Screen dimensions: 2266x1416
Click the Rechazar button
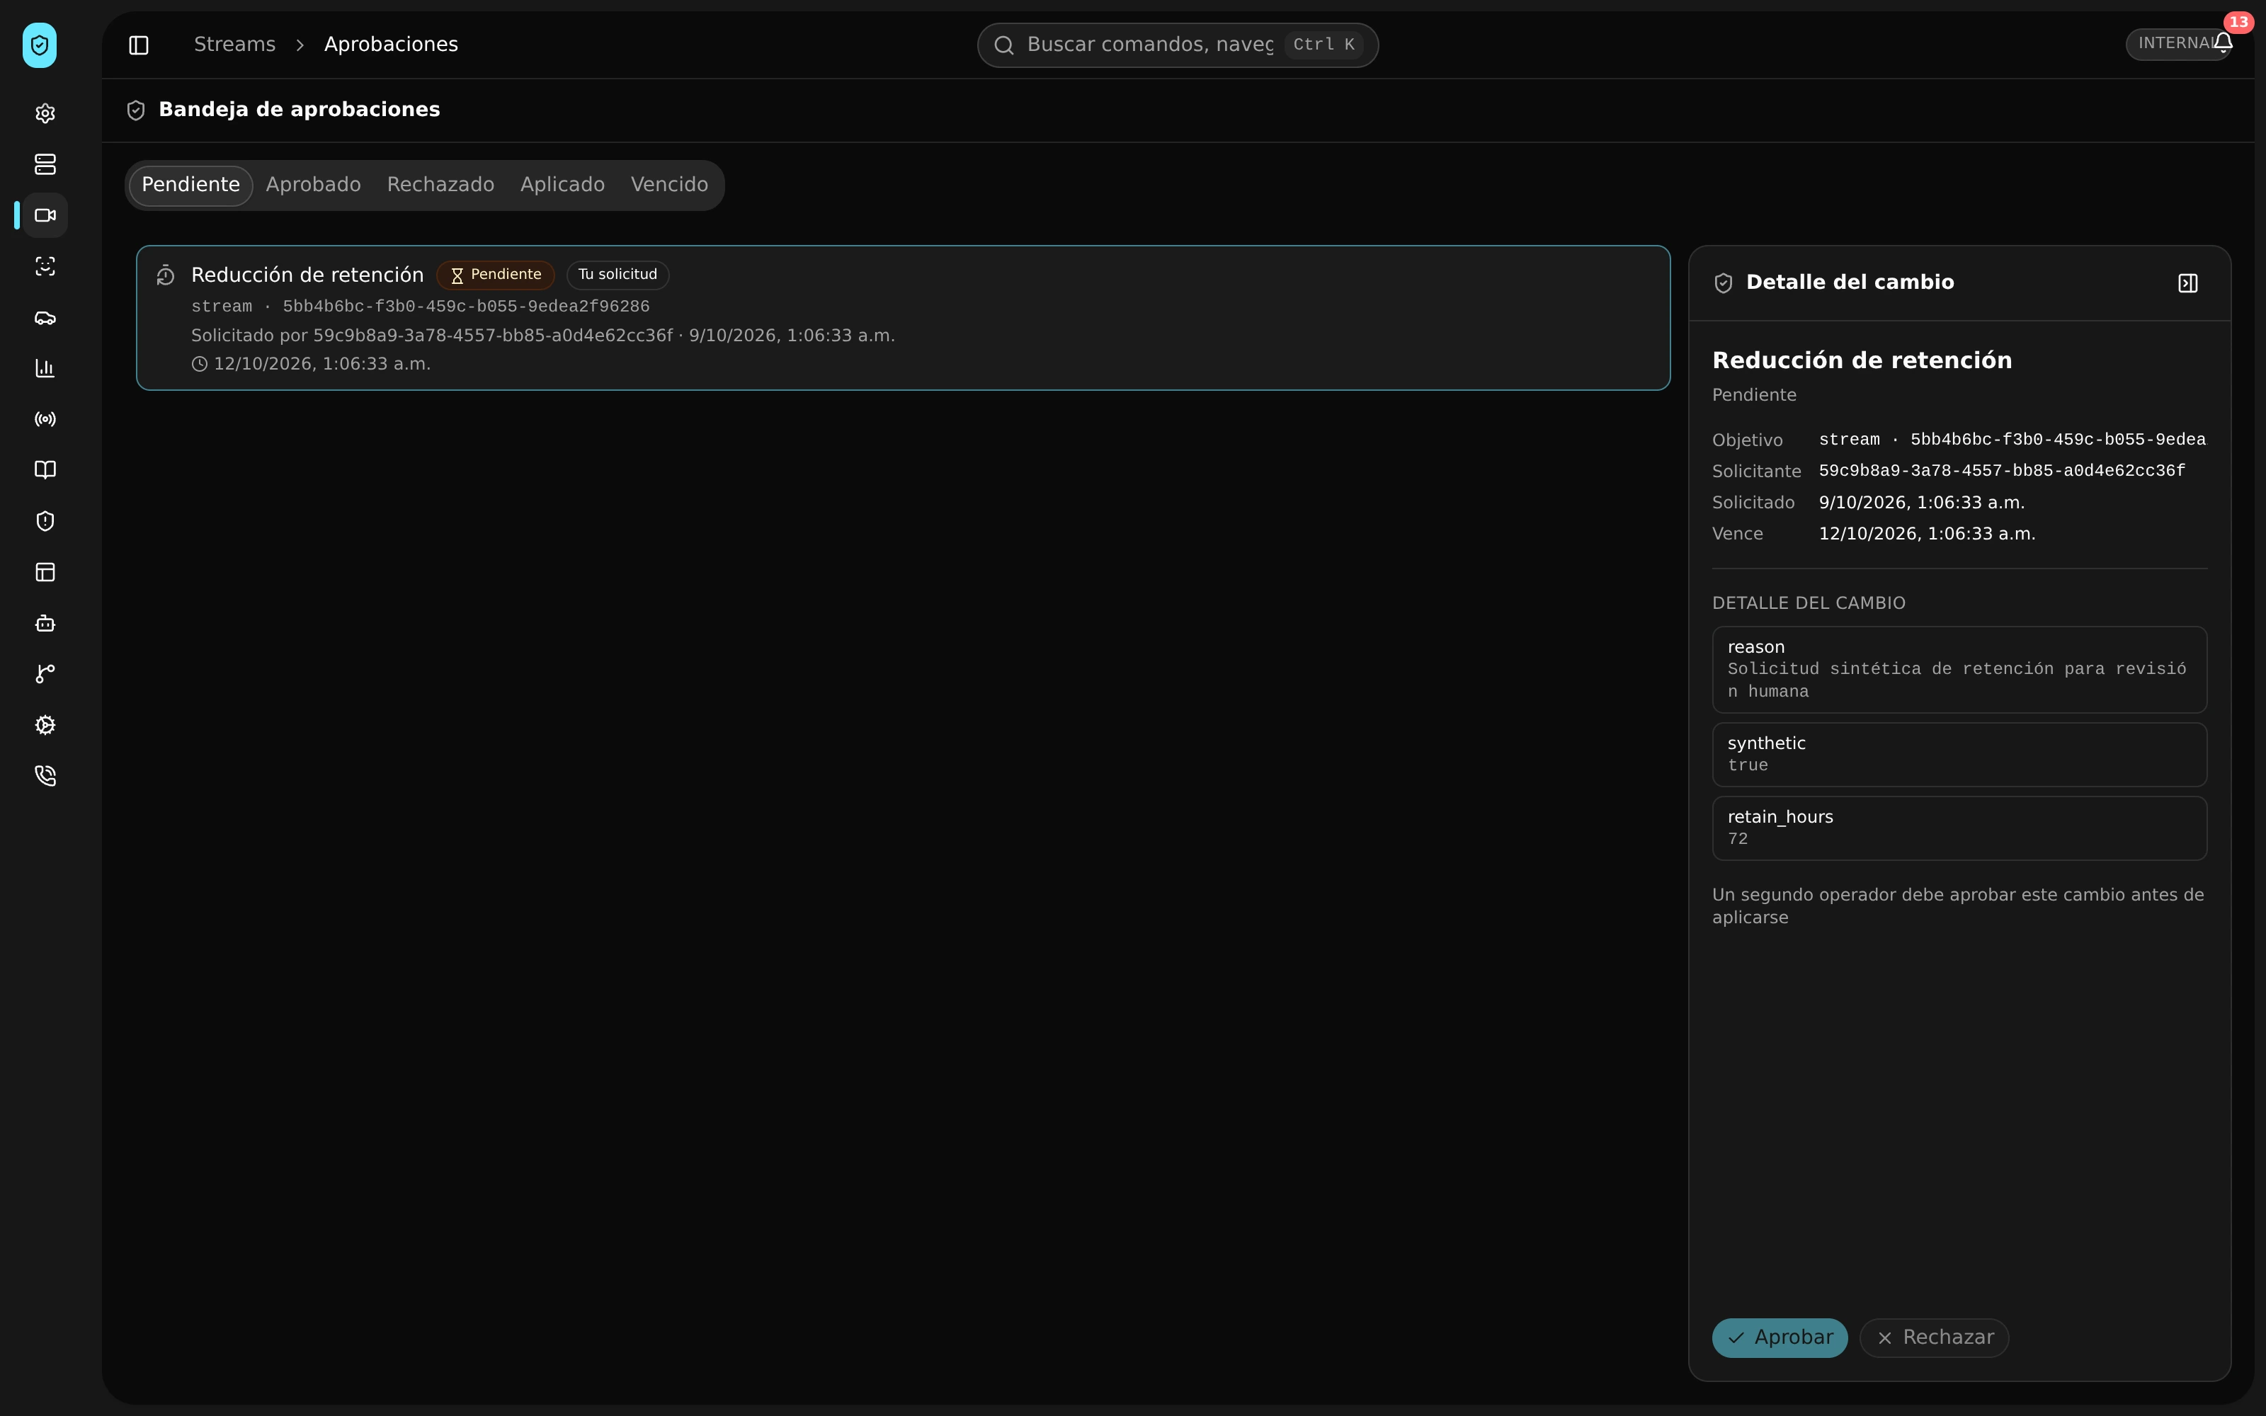(x=1934, y=1337)
